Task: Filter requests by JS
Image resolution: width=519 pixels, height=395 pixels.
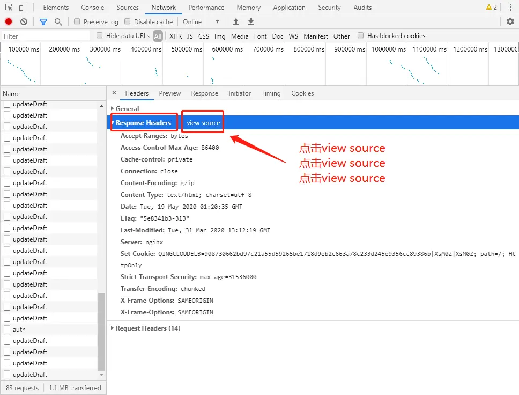Action: [x=190, y=36]
